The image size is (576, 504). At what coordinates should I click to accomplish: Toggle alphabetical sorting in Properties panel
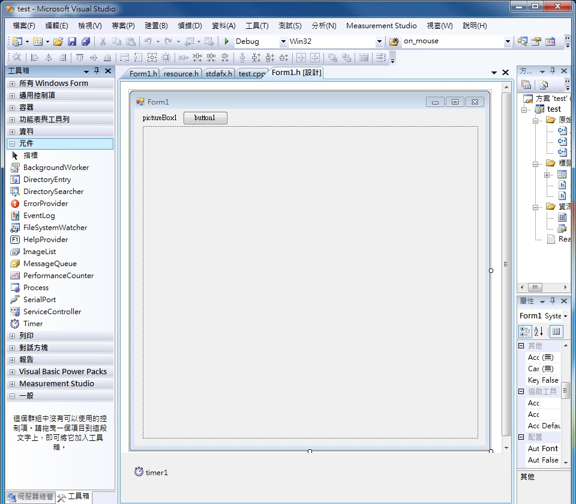tap(537, 332)
